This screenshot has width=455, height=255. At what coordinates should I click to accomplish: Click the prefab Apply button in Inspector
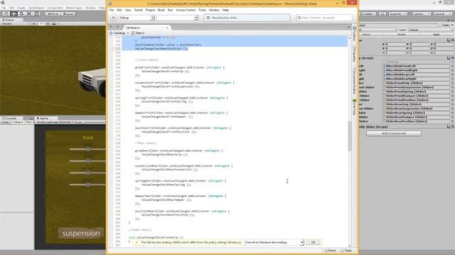(x=436, y=34)
